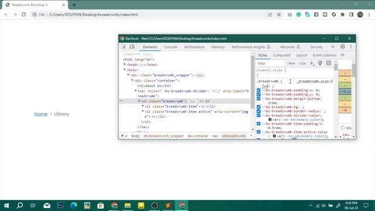Click the new style rule plus icon
Screen dimensions: 375x211
(x=312, y=63)
